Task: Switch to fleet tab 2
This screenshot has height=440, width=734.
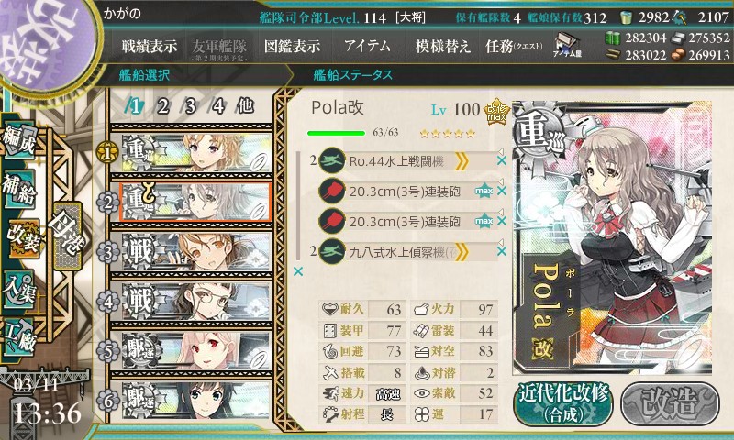Action: click(x=162, y=106)
